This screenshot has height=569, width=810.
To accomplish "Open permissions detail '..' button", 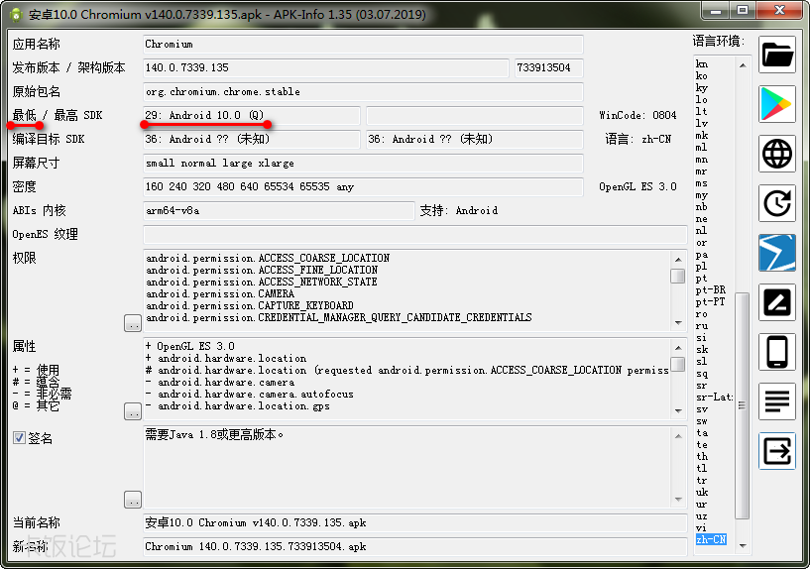I will tap(133, 323).
